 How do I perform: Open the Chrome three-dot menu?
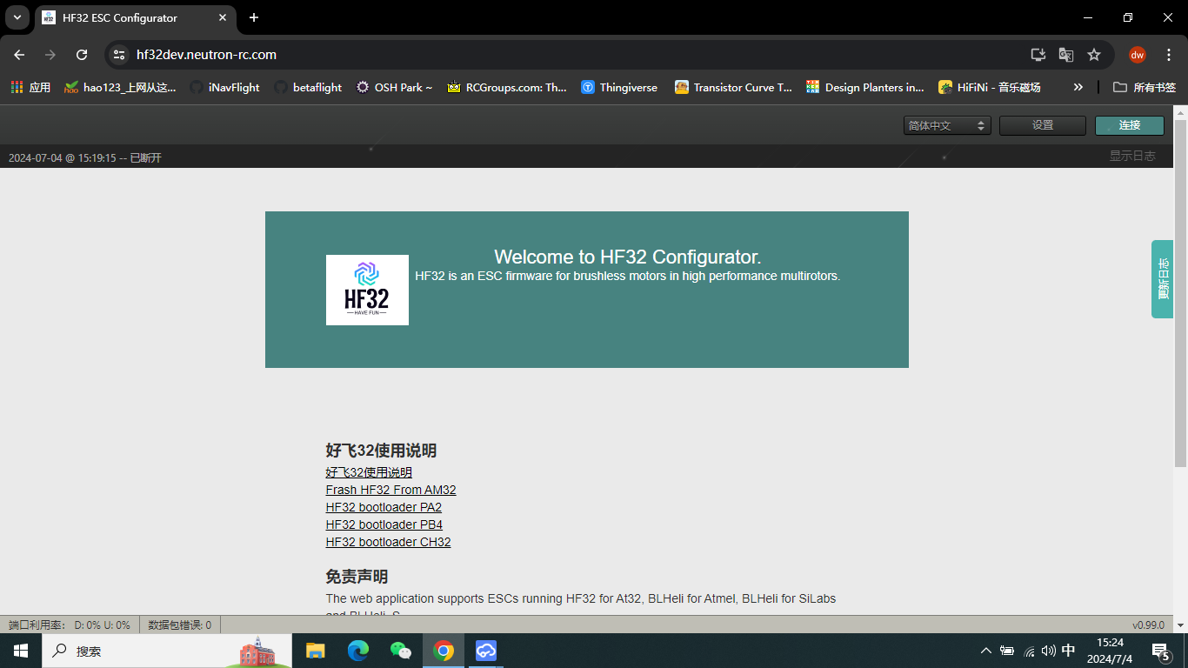[x=1169, y=55]
